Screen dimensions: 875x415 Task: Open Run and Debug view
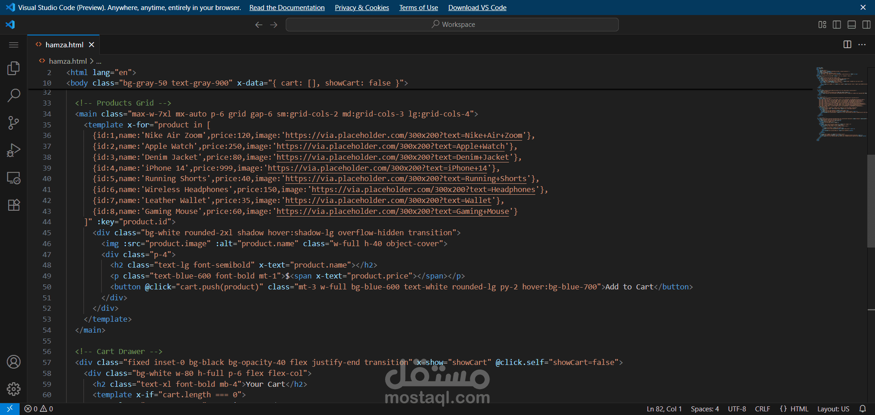(x=14, y=150)
